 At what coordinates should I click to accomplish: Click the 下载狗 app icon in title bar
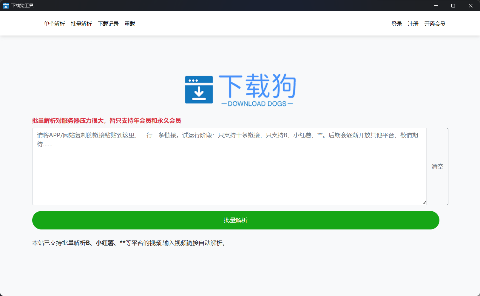(x=6, y=5)
